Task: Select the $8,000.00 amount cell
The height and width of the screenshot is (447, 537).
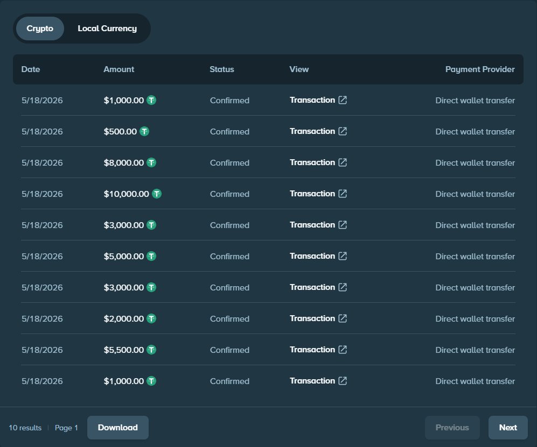Action: (x=124, y=163)
